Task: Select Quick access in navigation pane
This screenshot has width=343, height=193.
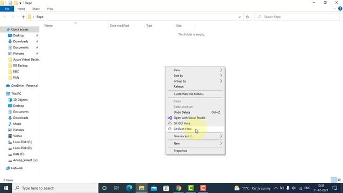Action: 20,29
